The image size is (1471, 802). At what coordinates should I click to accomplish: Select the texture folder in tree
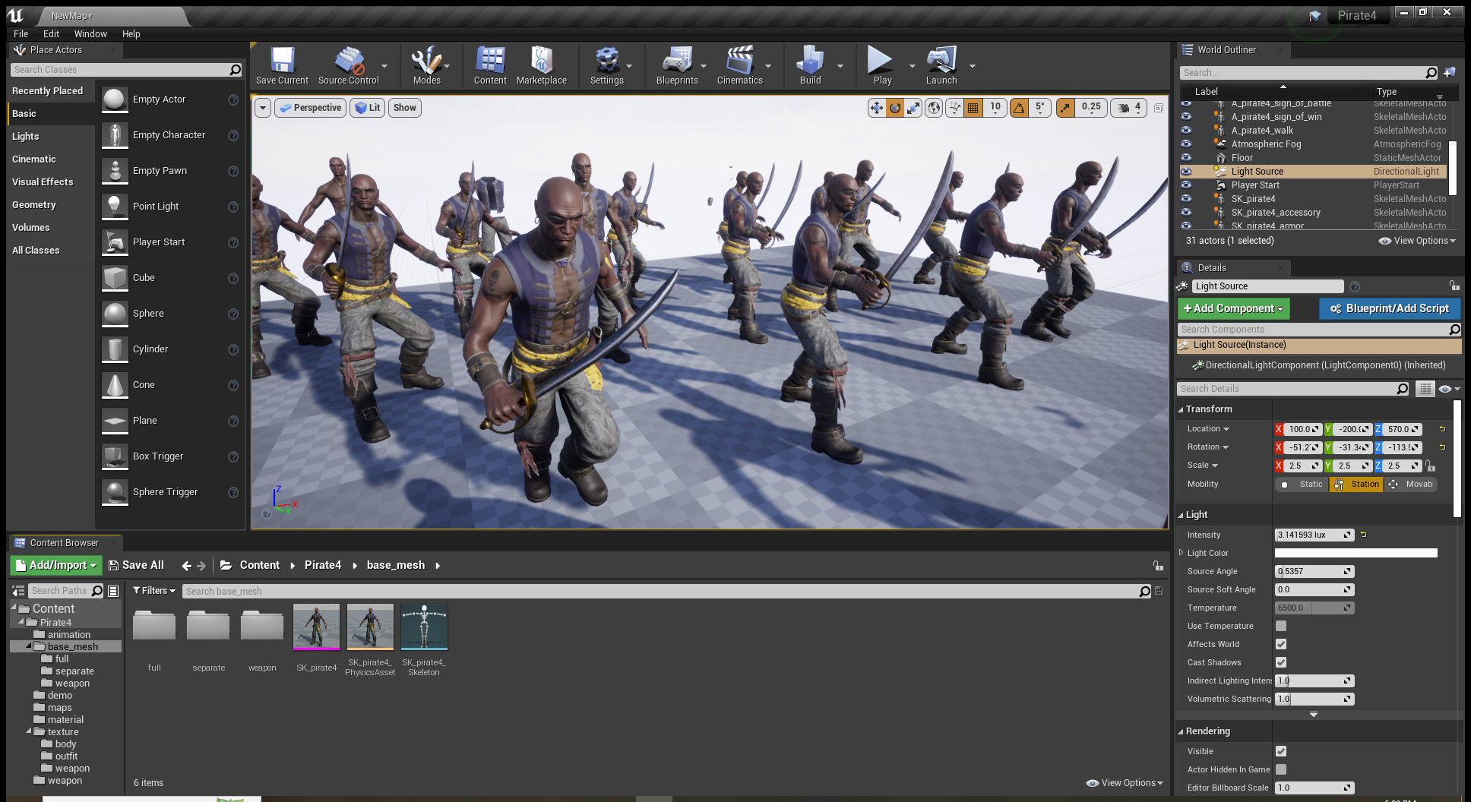[x=63, y=732]
